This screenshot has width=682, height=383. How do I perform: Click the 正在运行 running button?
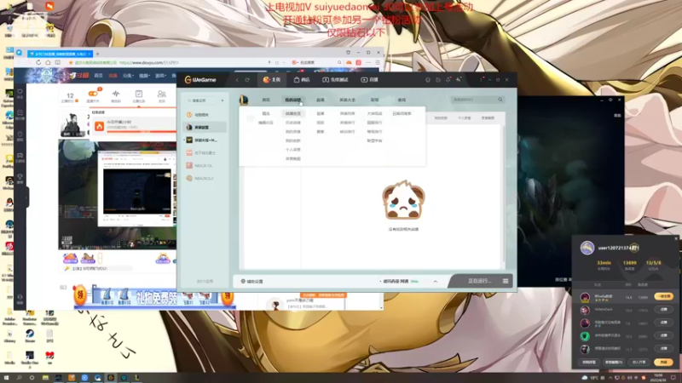tap(479, 281)
